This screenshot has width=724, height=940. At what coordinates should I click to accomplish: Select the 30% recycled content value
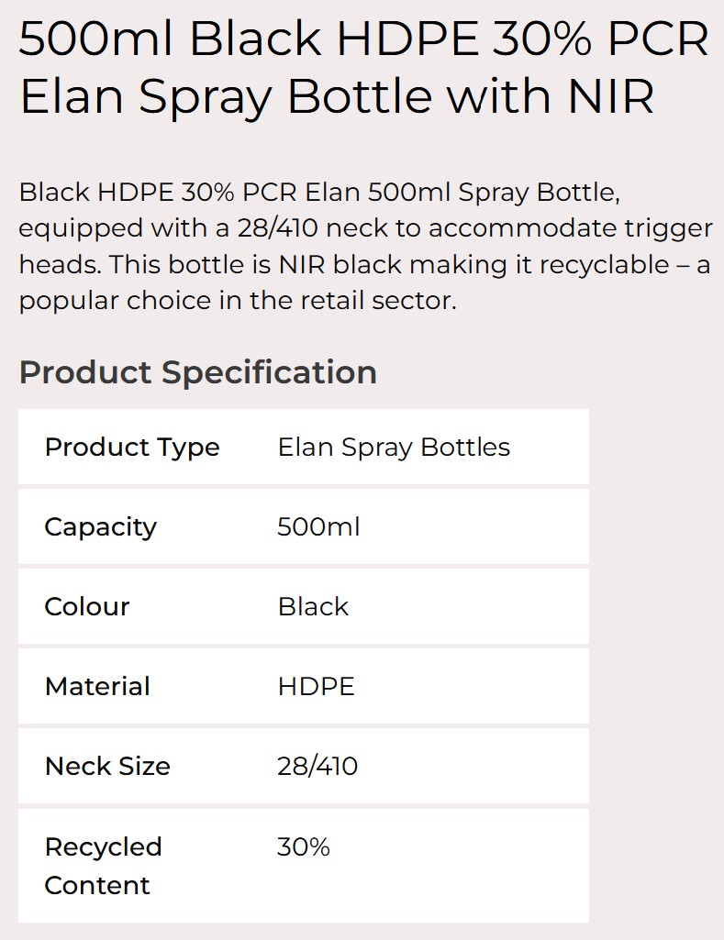tap(304, 846)
